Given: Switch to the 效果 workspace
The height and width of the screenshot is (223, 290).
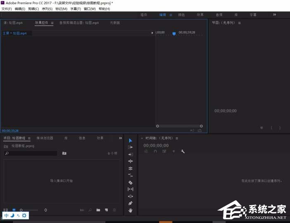Looking at the screenshot, I should (200, 15).
